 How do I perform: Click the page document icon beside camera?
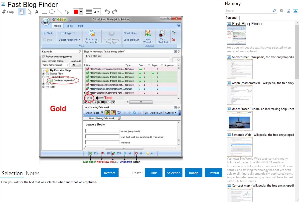click(x=289, y=11)
